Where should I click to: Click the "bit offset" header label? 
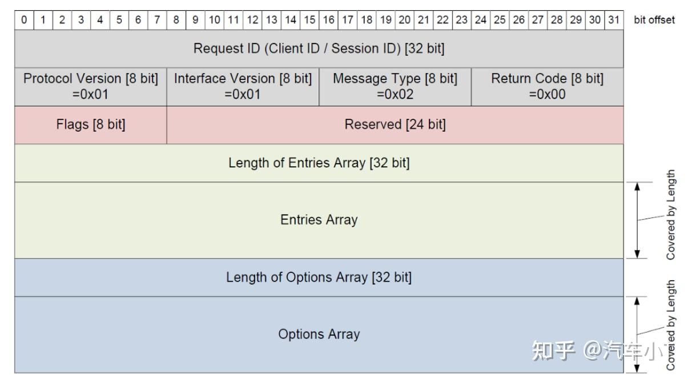coord(654,20)
